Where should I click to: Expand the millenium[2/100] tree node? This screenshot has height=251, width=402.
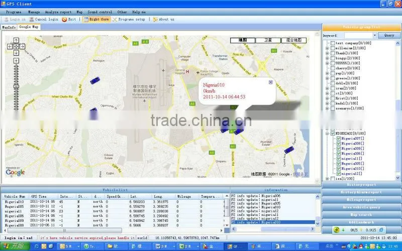[327, 48]
